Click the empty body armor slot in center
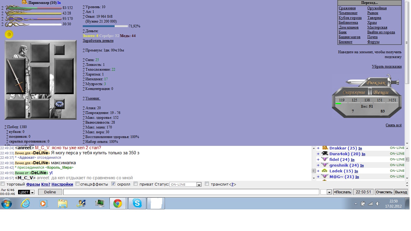Screen dimensions: 411x231 (x=40, y=80)
